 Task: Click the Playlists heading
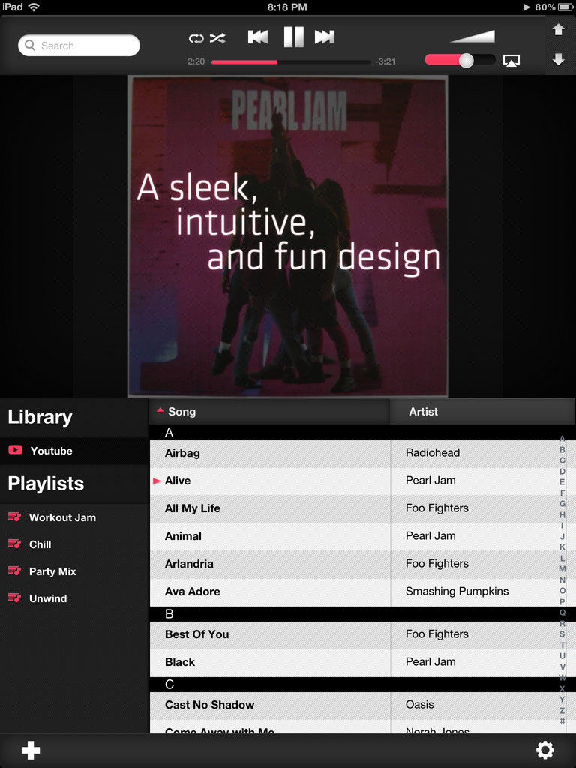pyautogui.click(x=46, y=484)
